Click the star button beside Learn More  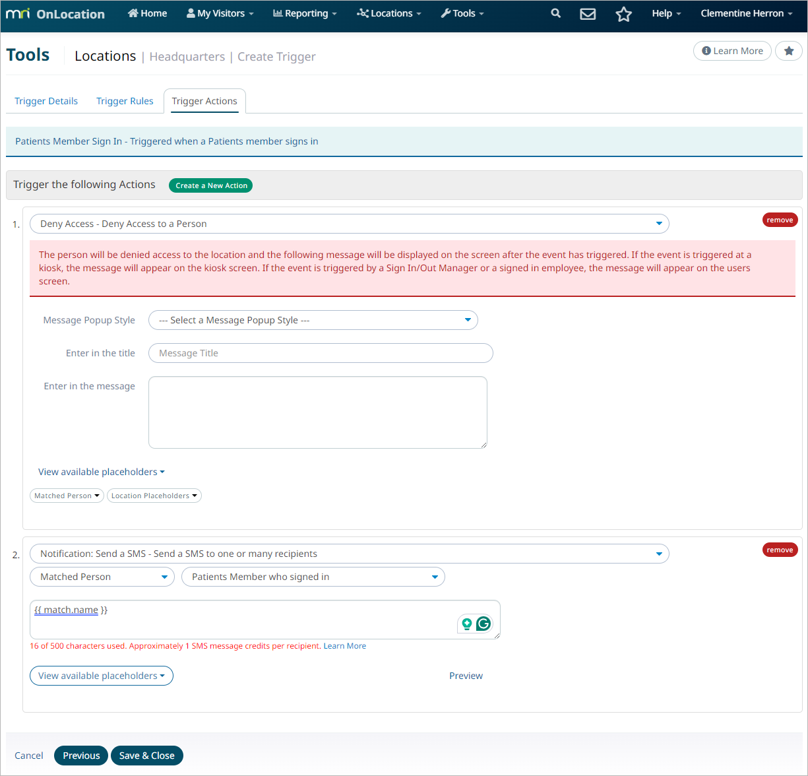click(788, 51)
